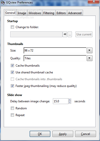Click the Quality combo box showing Tiles

click(55, 58)
